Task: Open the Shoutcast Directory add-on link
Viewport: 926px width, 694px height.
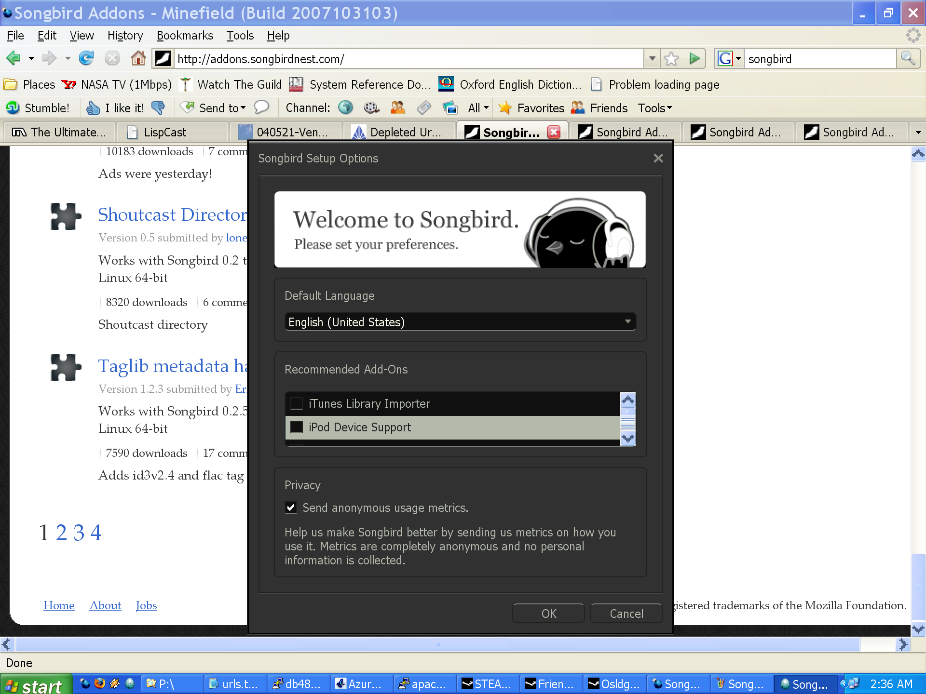Action: click(173, 214)
